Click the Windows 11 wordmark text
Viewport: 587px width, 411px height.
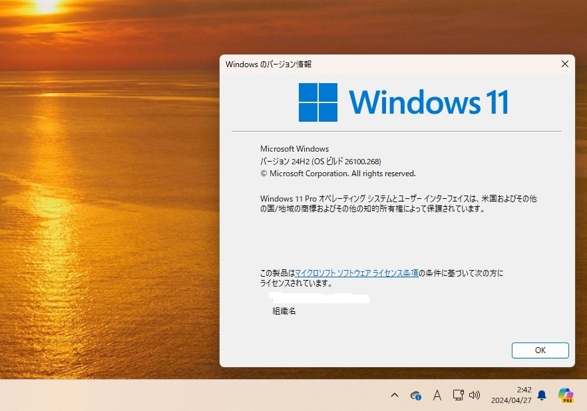point(429,102)
